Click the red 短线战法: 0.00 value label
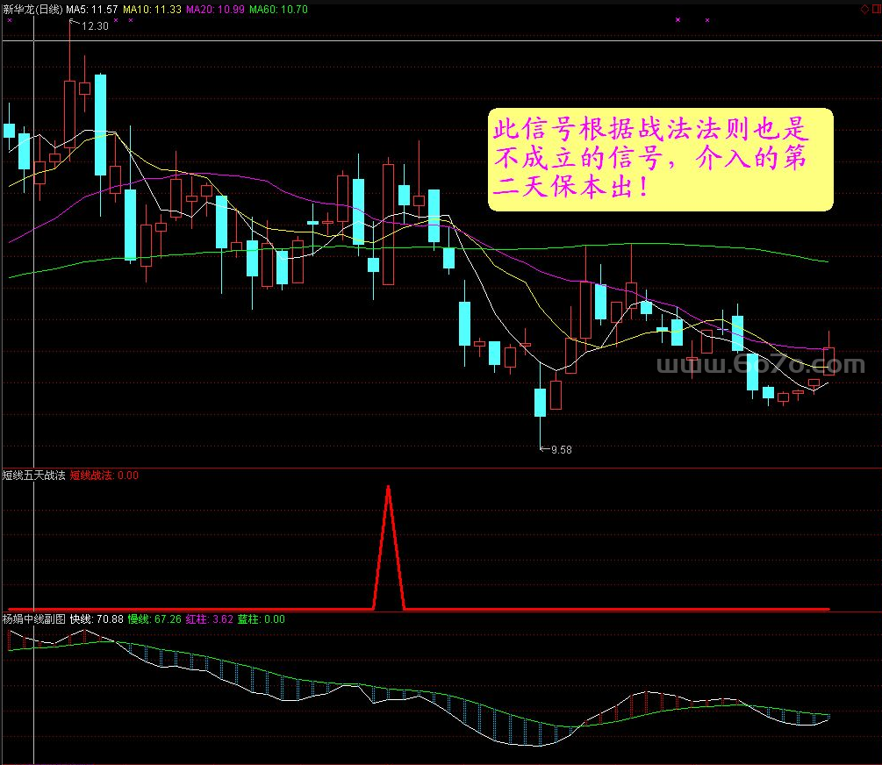Image resolution: width=882 pixels, height=765 pixels. click(x=104, y=475)
